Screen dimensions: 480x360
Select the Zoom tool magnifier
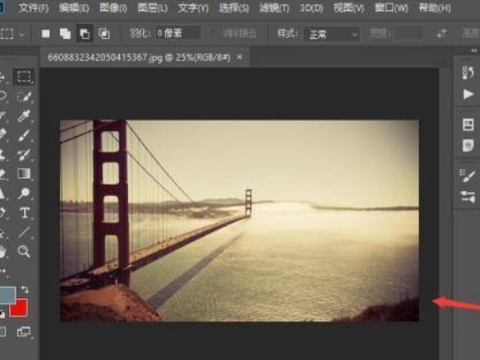click(x=24, y=251)
